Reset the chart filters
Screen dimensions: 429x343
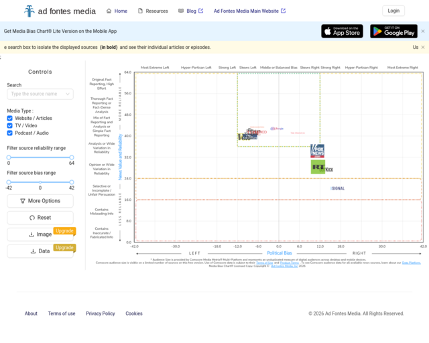[x=40, y=218]
